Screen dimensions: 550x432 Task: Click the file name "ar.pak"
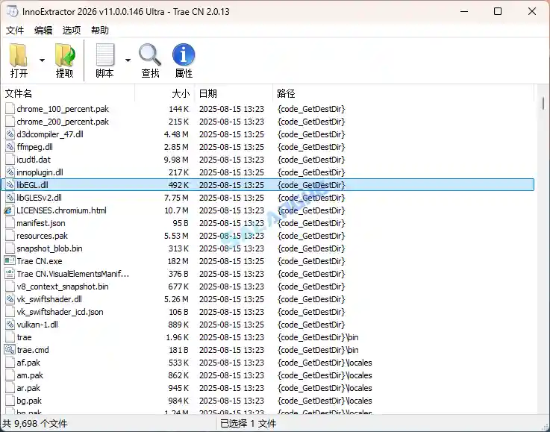[x=28, y=388]
